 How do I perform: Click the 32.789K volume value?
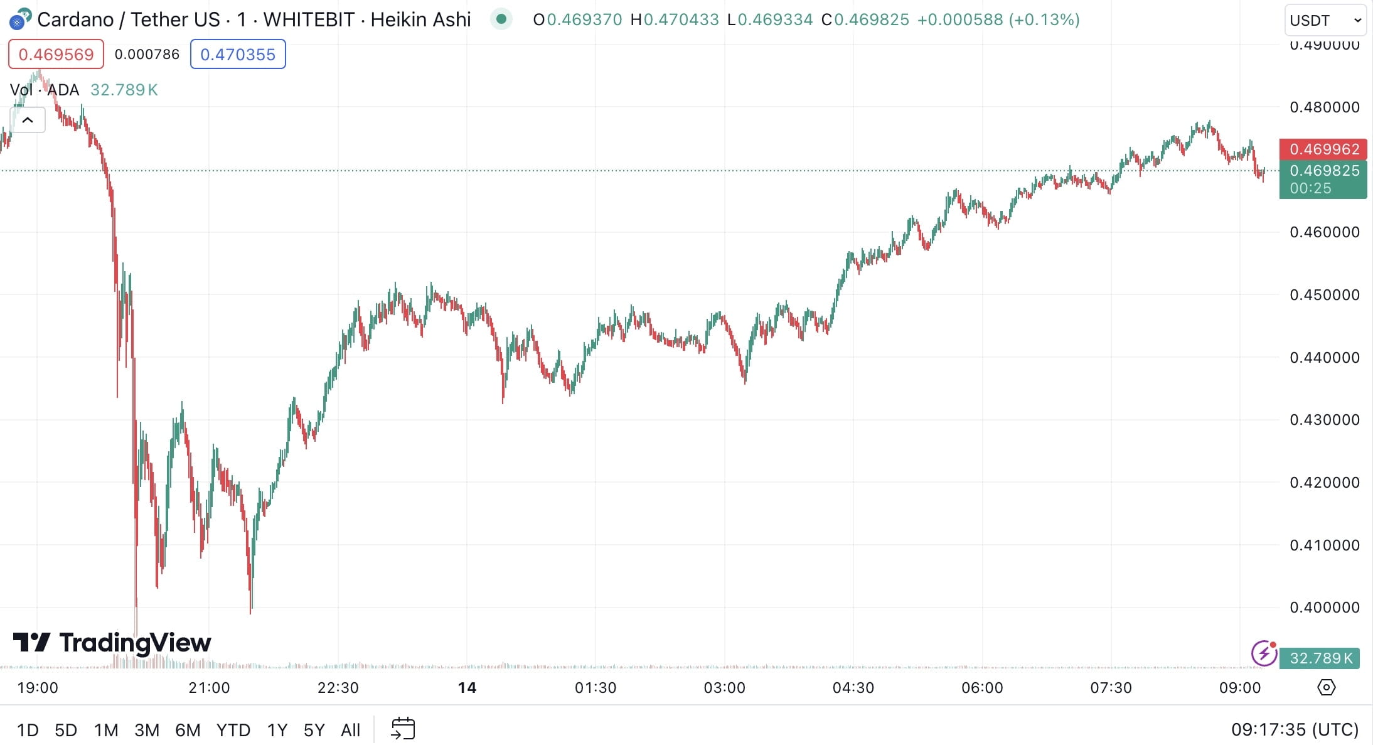pos(124,90)
